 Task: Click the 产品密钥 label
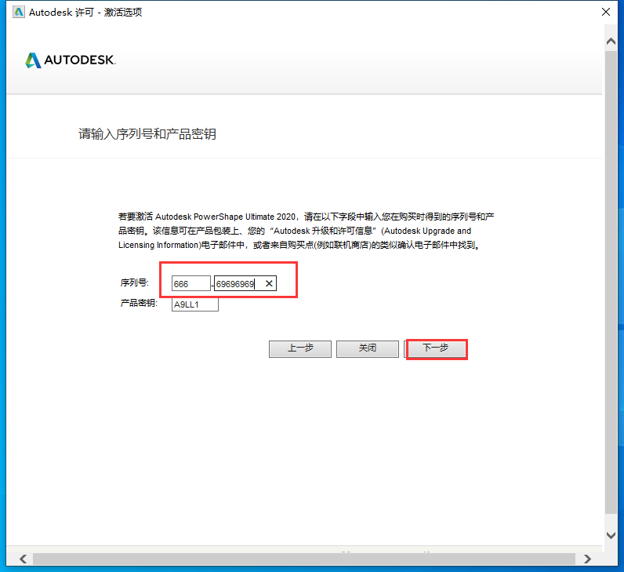point(139,303)
